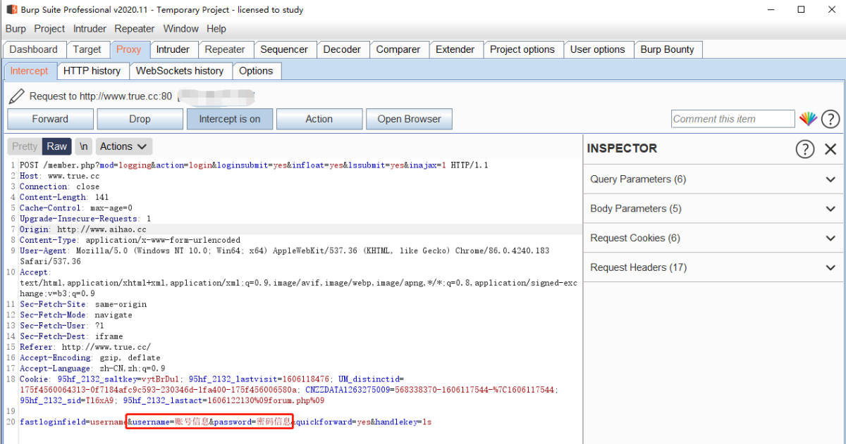This screenshot has width=846, height=444.
Task: Open the Intruder menu in menu bar
Action: 90,29
